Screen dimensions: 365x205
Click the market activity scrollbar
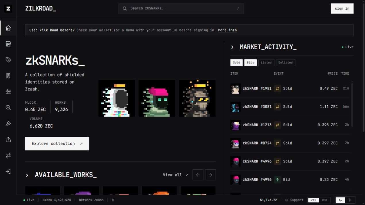coord(352,105)
